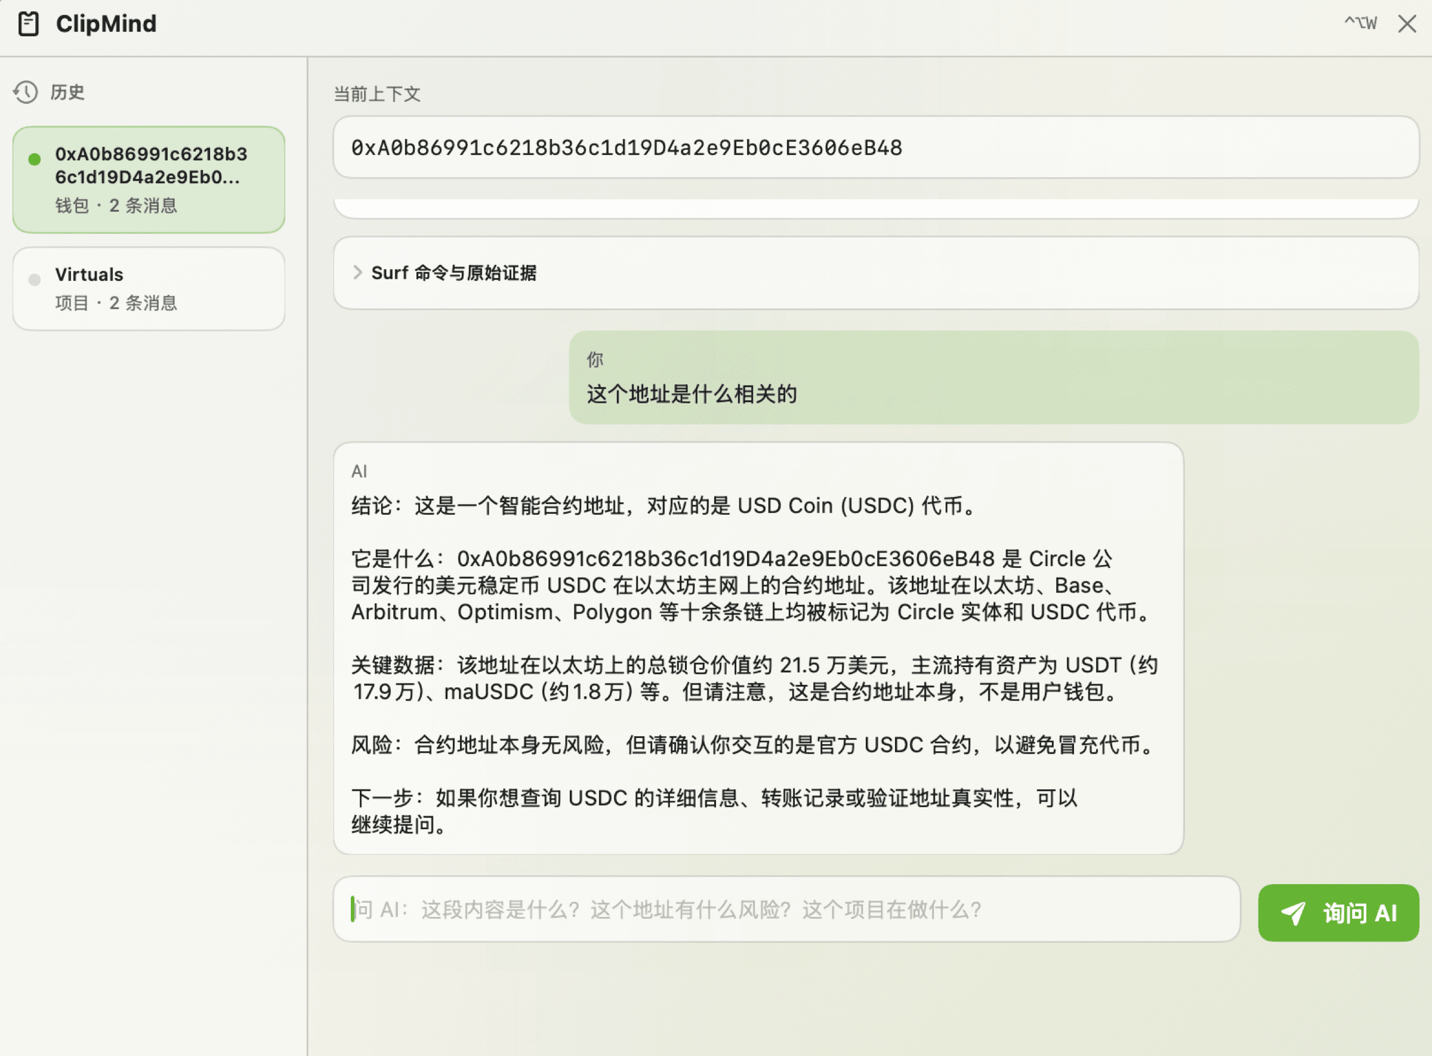1432x1056 pixels.
Task: Click the gray status dot beside Virtuals
Action: pyautogui.click(x=35, y=279)
